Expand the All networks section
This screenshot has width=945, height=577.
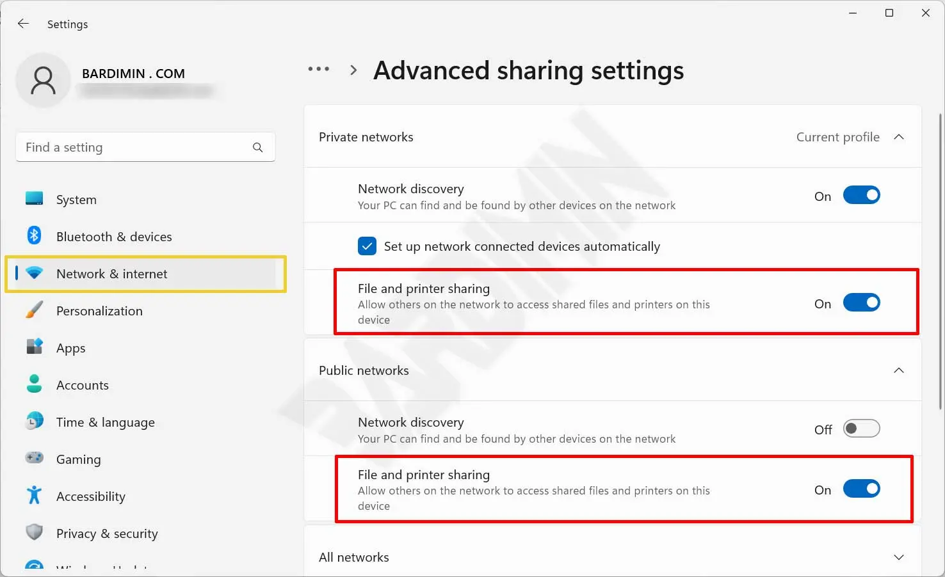pyautogui.click(x=898, y=557)
